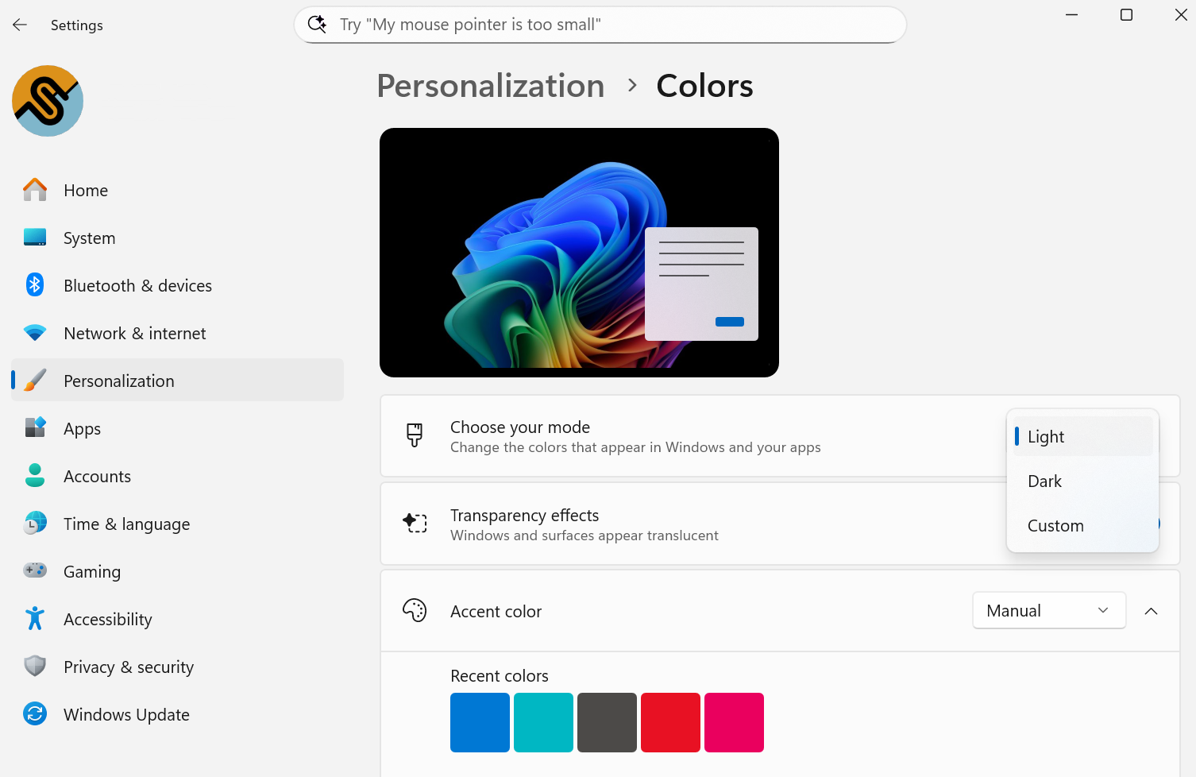Click the Bluetooth & devices icon
The height and width of the screenshot is (777, 1196).
click(35, 285)
